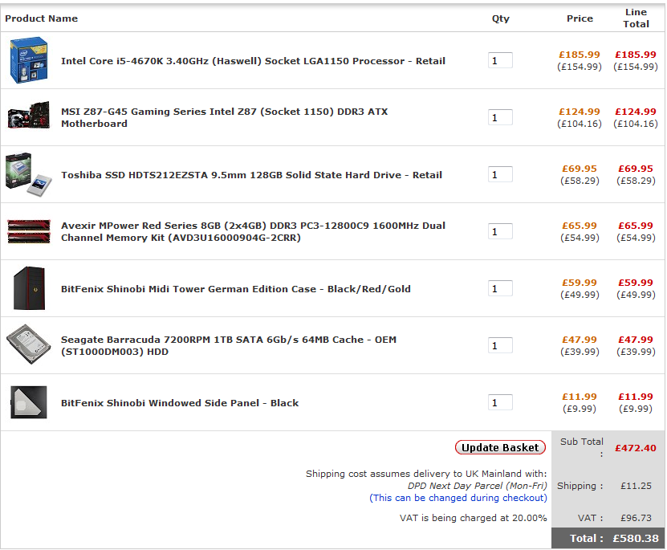This screenshot has width=667, height=550.
Task: Focus the quantity field for Toshiba SSD
Action: pos(500,175)
